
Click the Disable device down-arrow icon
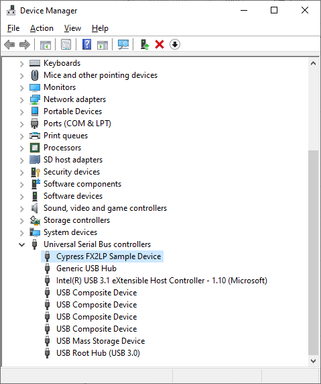(x=174, y=44)
